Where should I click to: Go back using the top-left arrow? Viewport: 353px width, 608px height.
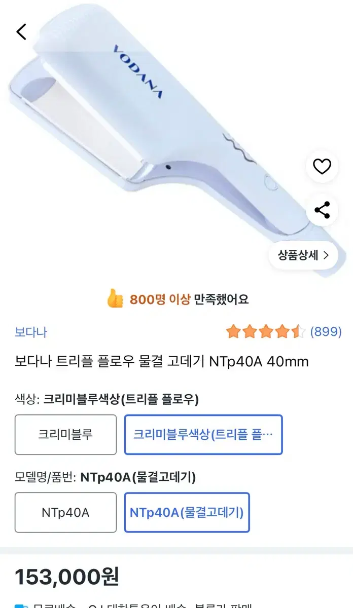pyautogui.click(x=21, y=32)
